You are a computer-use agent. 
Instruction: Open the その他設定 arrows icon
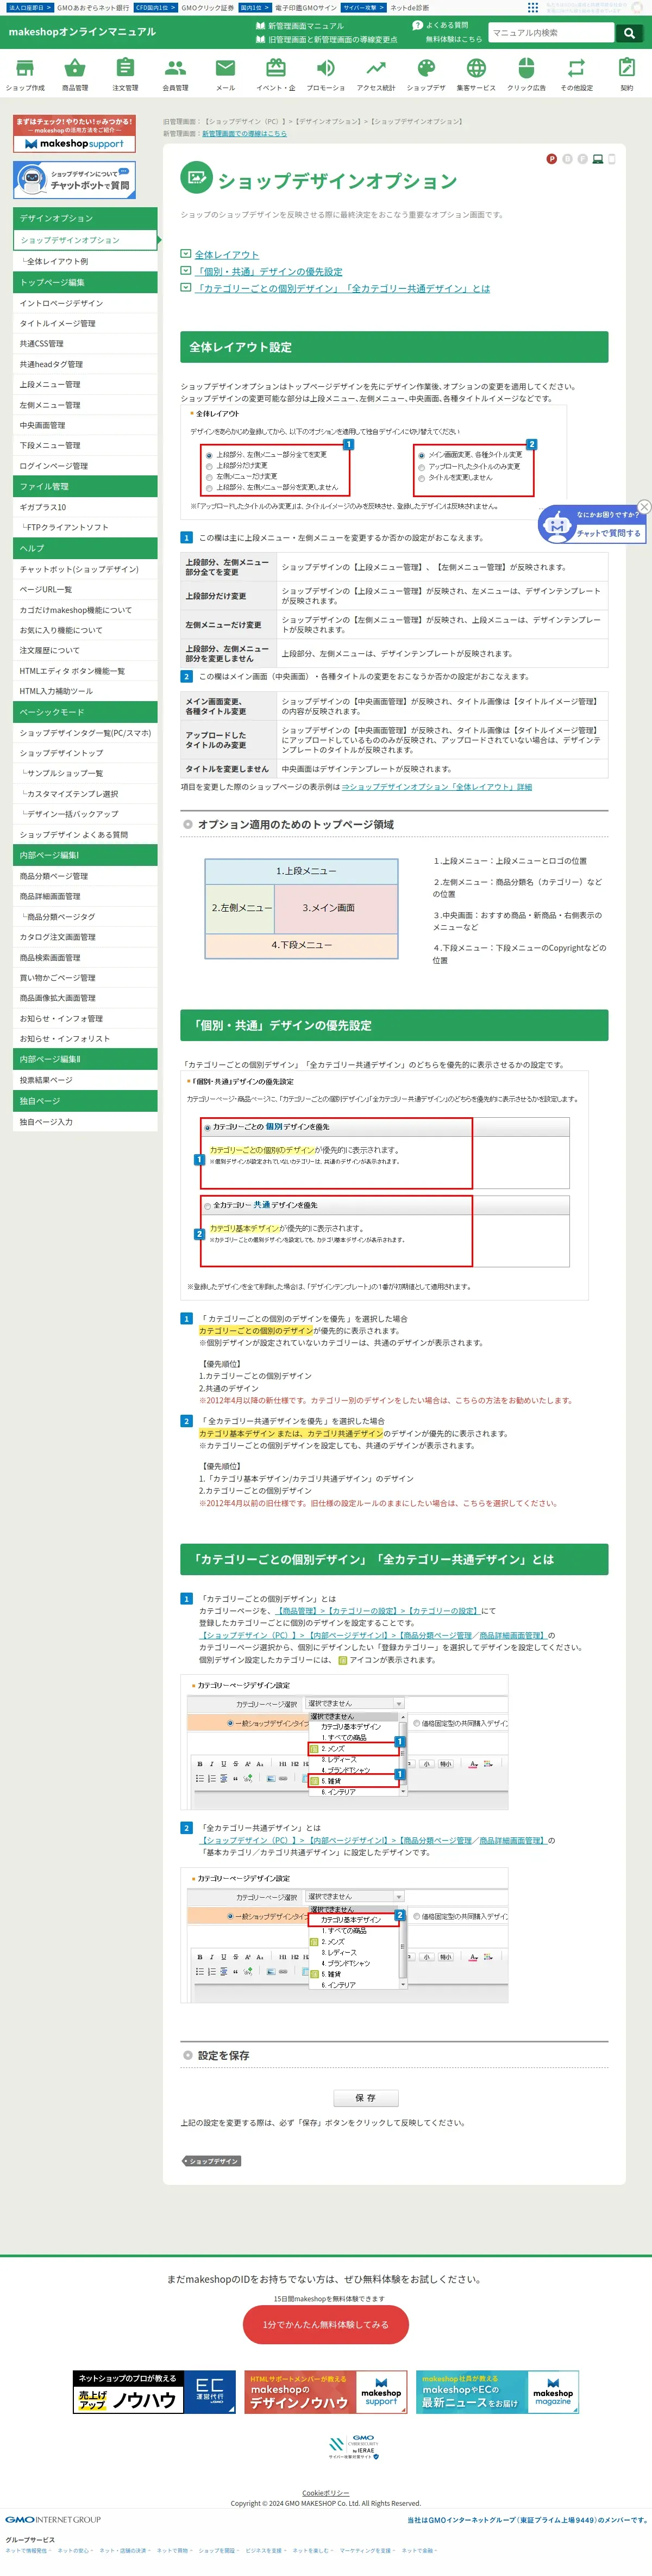[x=576, y=69]
